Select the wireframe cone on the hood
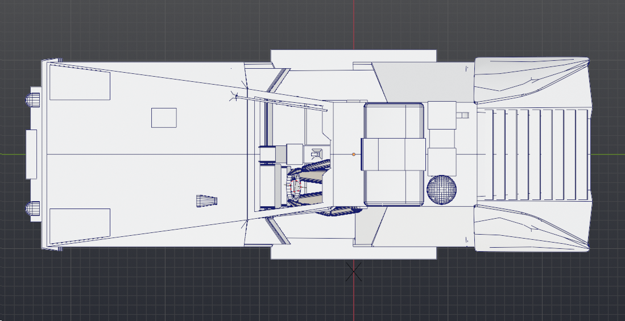Image resolution: width=625 pixels, height=321 pixels. click(x=206, y=201)
